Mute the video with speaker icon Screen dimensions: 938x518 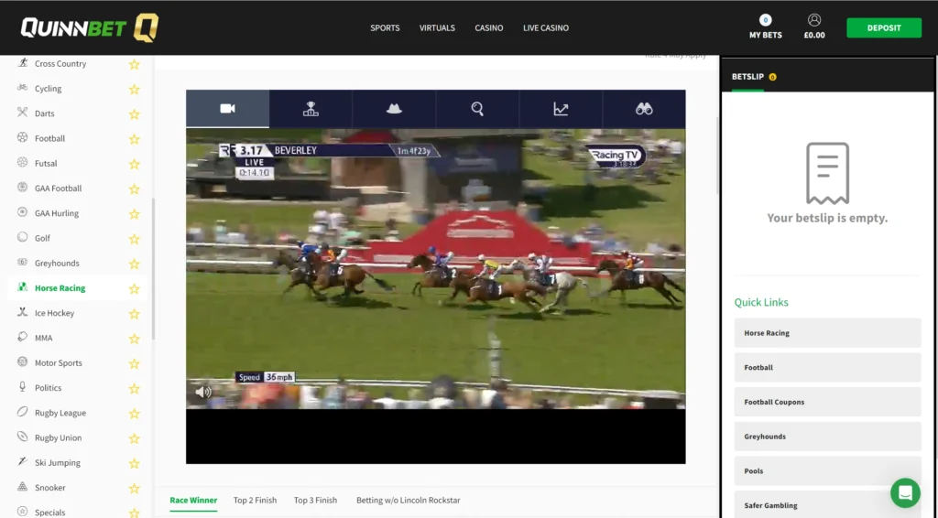click(202, 392)
